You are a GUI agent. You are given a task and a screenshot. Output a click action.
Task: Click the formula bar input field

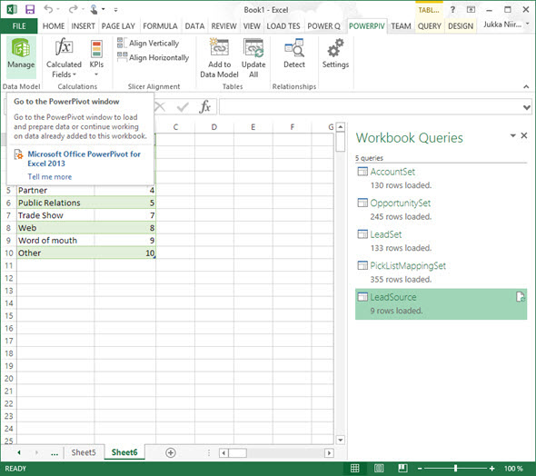[371, 107]
